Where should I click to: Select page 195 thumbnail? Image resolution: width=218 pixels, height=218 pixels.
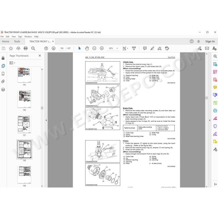click(24, 75)
